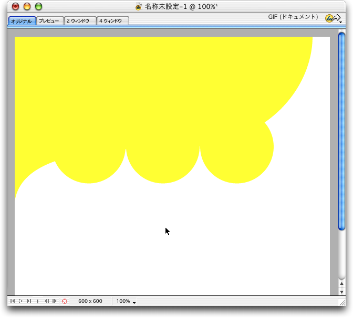
Task: Click the 600 x 600 canvas size readout
Action: [x=90, y=301]
